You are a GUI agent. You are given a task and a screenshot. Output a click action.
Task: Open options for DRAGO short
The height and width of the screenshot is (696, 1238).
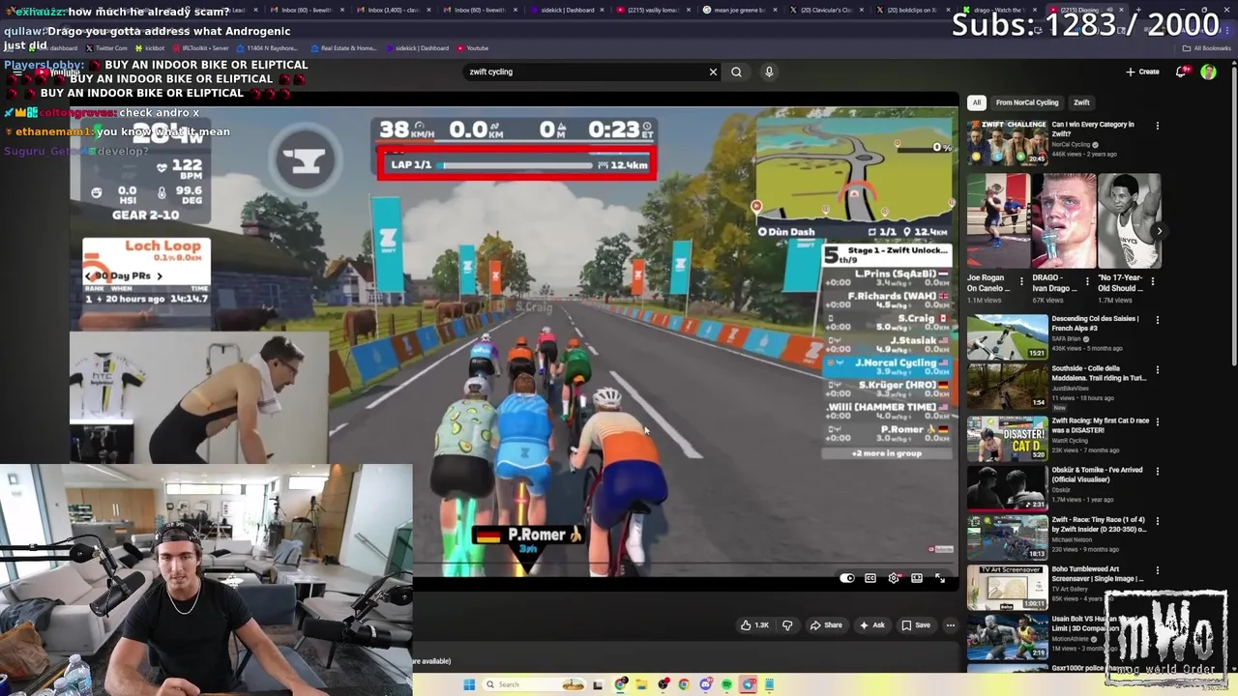[x=1087, y=281]
